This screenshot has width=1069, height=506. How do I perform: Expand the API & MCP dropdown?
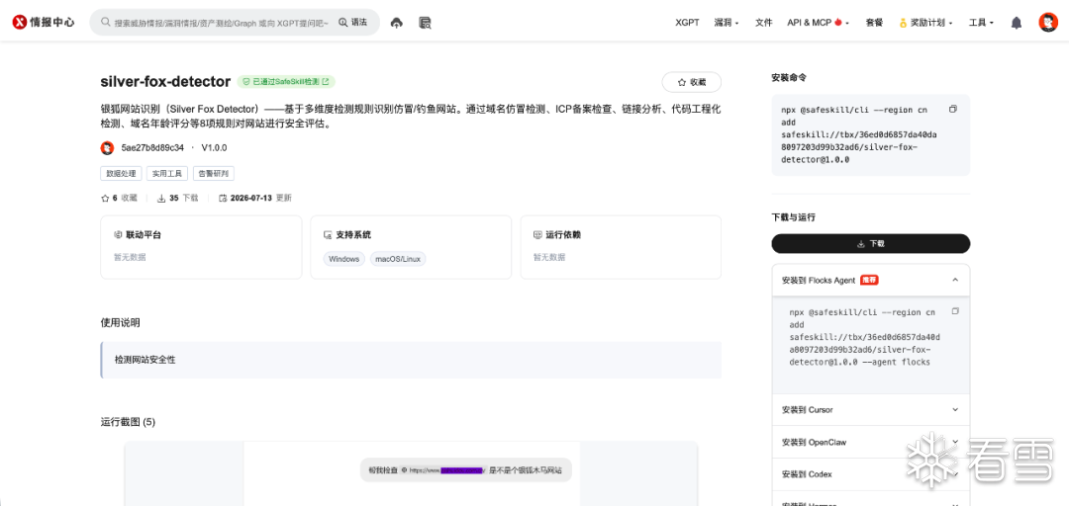point(819,23)
